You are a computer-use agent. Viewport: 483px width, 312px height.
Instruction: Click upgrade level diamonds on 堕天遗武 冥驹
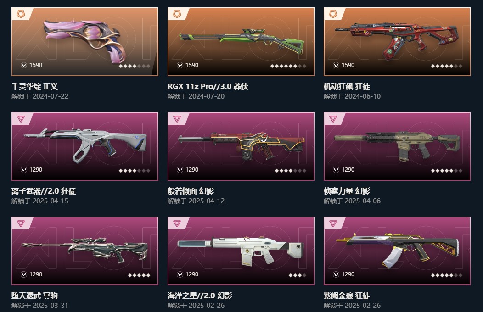(139, 275)
